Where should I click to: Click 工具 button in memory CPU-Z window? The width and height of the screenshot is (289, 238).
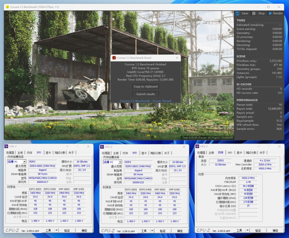[239, 230]
